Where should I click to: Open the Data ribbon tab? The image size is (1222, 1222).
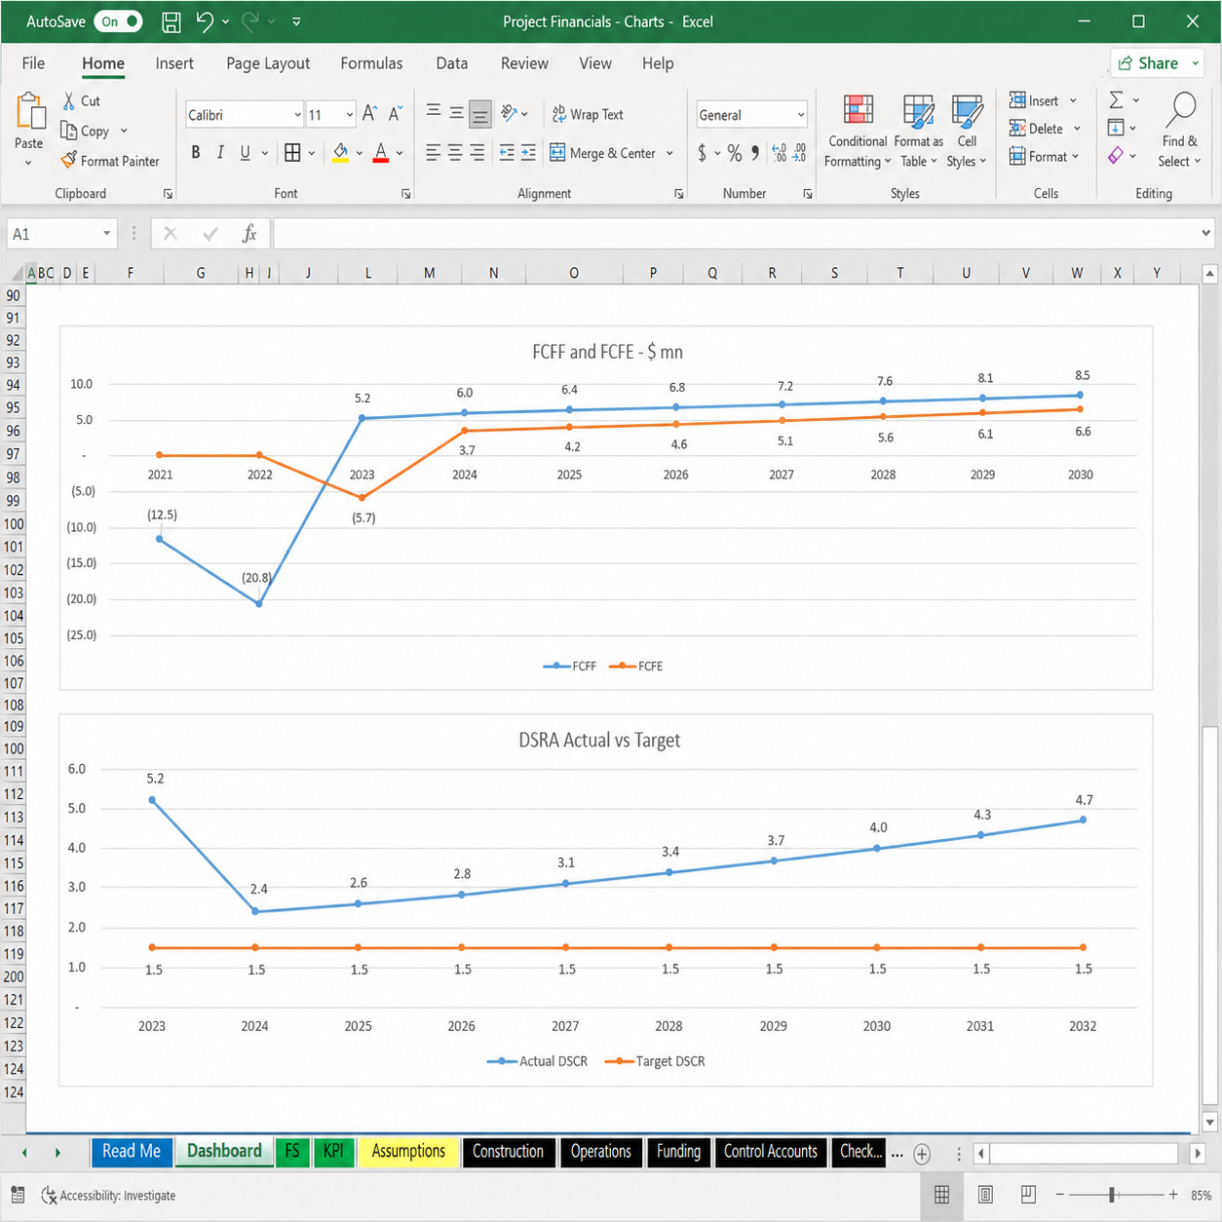pos(451,63)
